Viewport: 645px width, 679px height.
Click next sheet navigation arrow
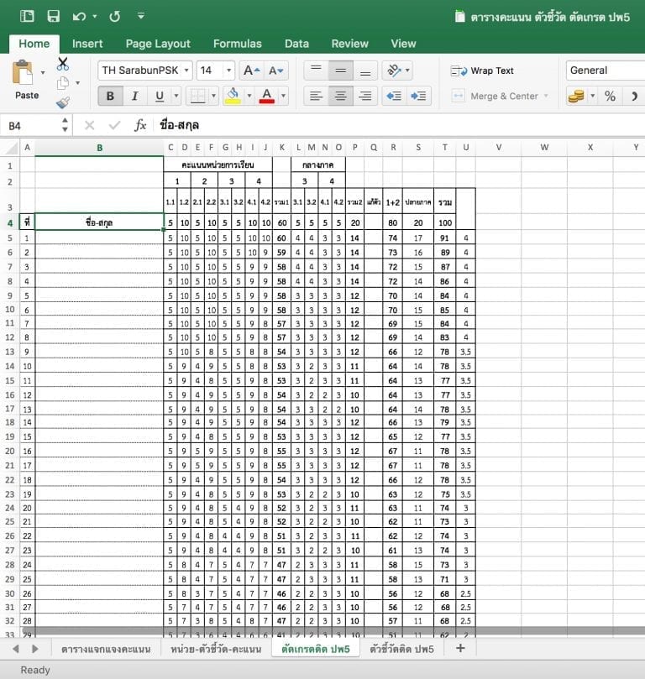[x=35, y=649]
